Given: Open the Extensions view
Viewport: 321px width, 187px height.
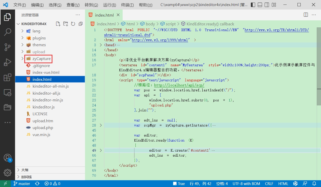Looking at the screenshot, I should [x=8, y=77].
